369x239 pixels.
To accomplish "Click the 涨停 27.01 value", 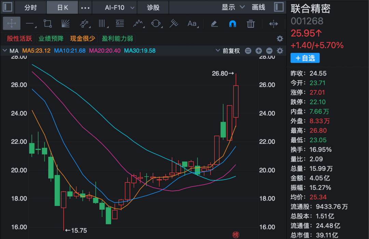I will (317, 92).
